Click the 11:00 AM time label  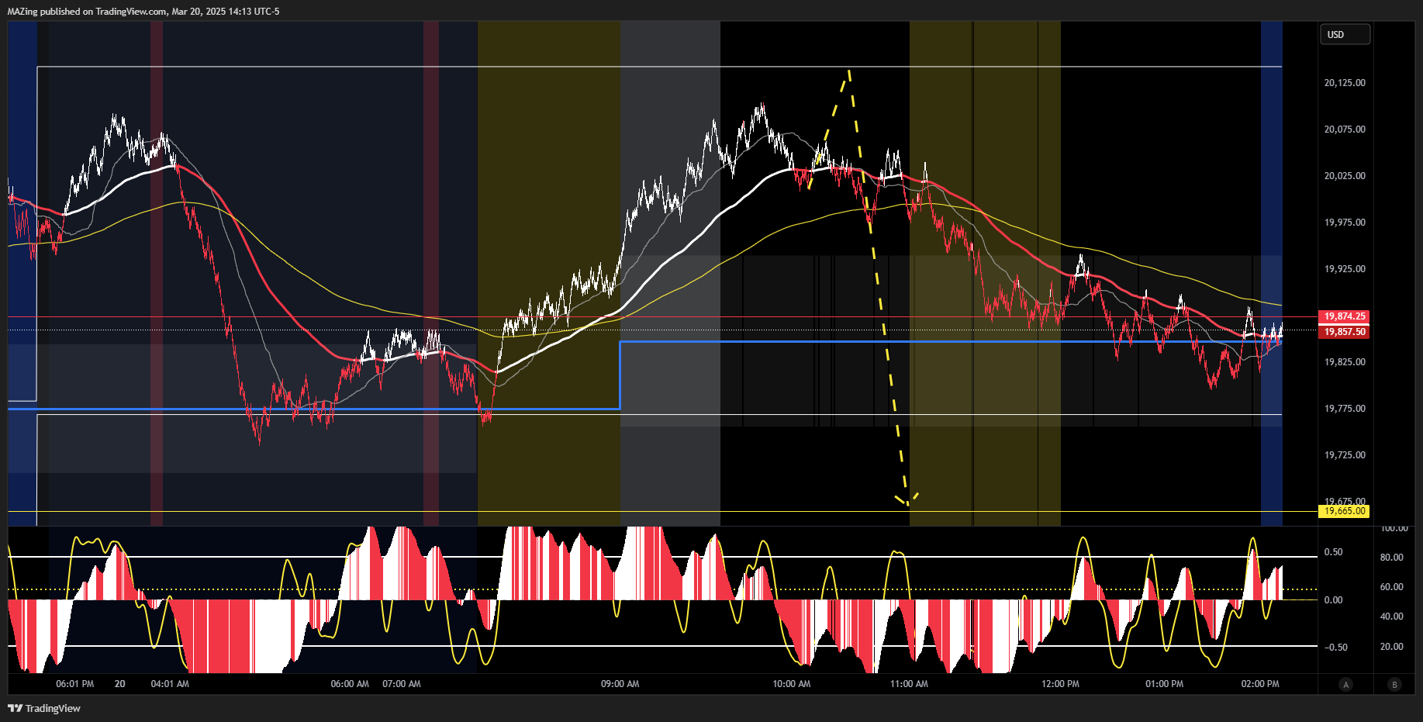tap(909, 684)
